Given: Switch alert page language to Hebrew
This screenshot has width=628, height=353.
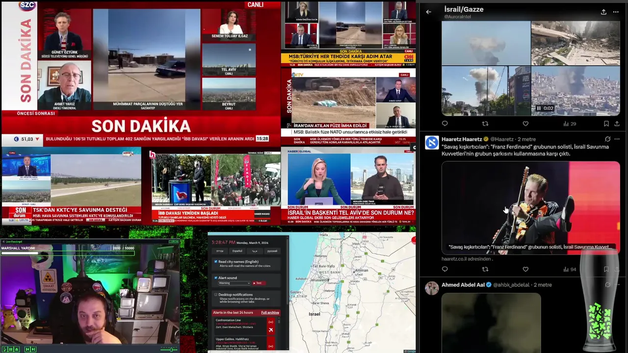Looking at the screenshot, I should (x=220, y=251).
